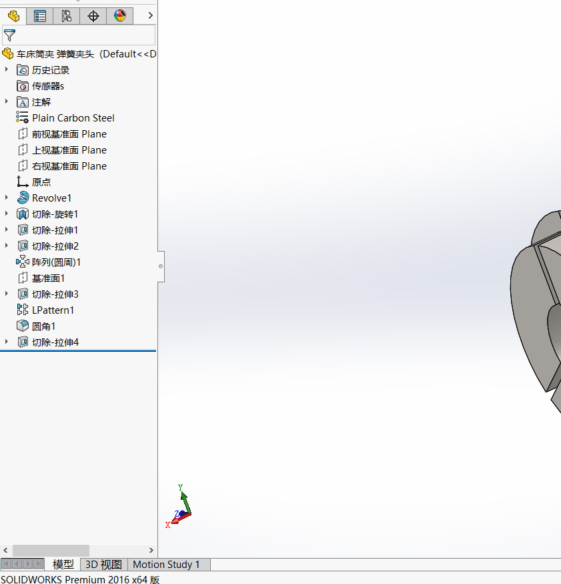Image resolution: width=561 pixels, height=584 pixels.
Task: Open the ConfigurationManager tab icon
Action: coord(67,16)
